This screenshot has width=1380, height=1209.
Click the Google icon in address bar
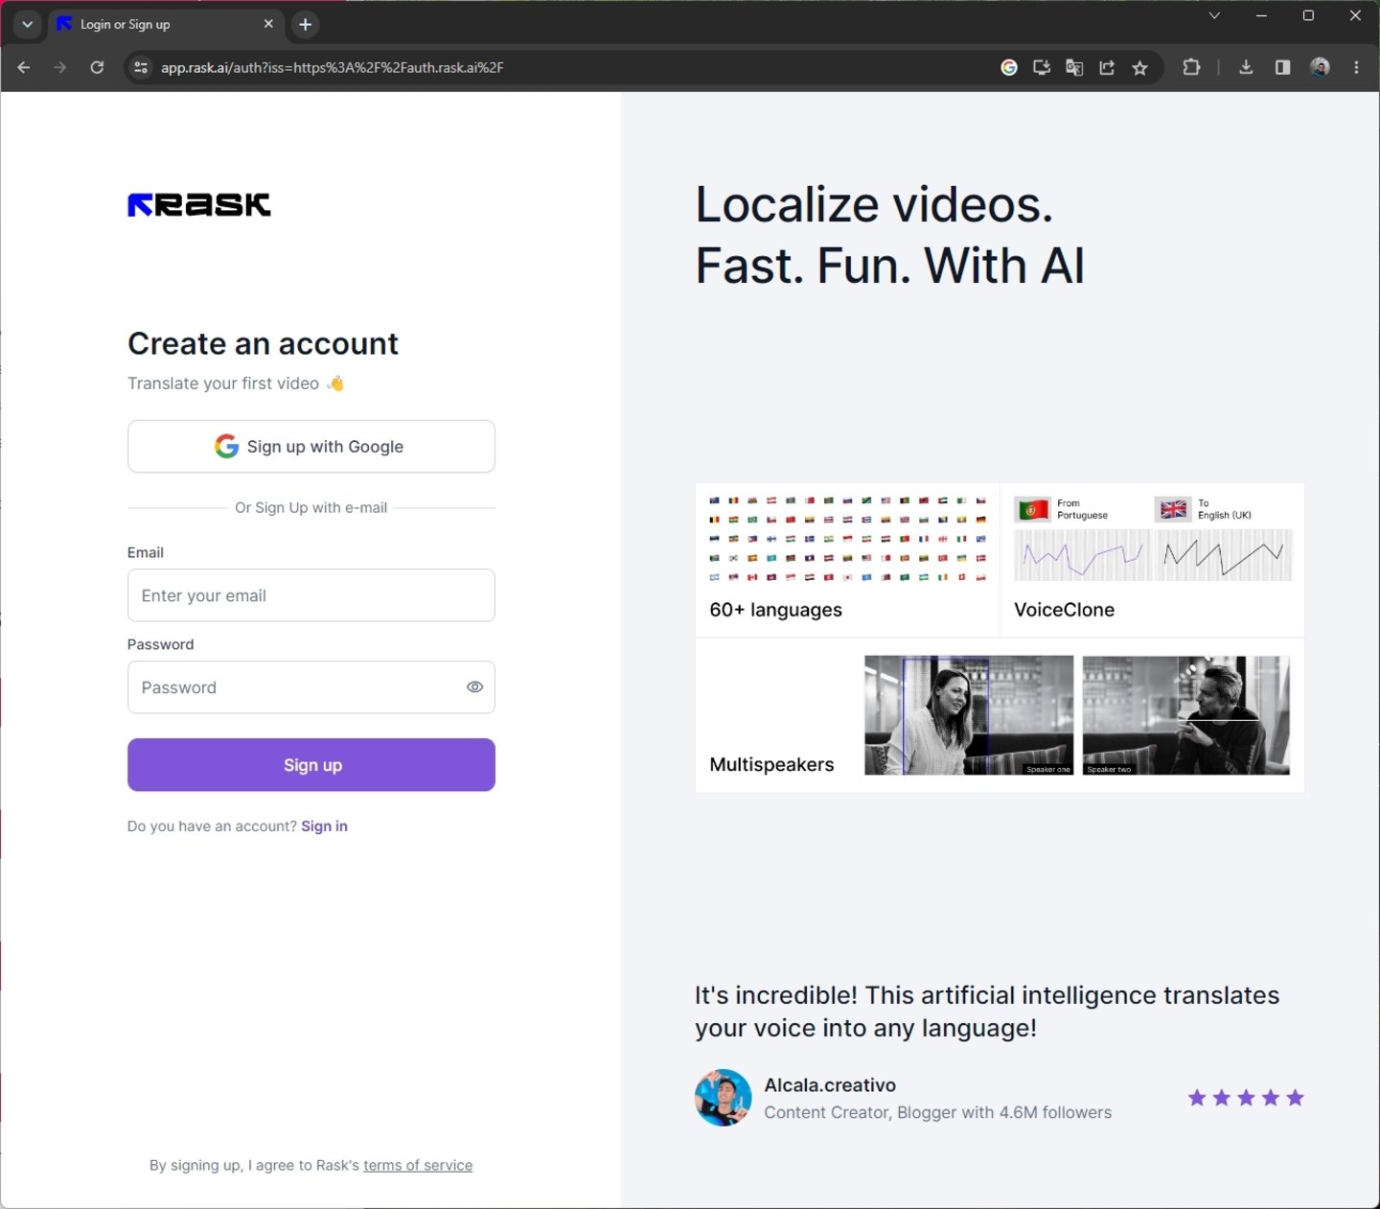[x=1009, y=67]
